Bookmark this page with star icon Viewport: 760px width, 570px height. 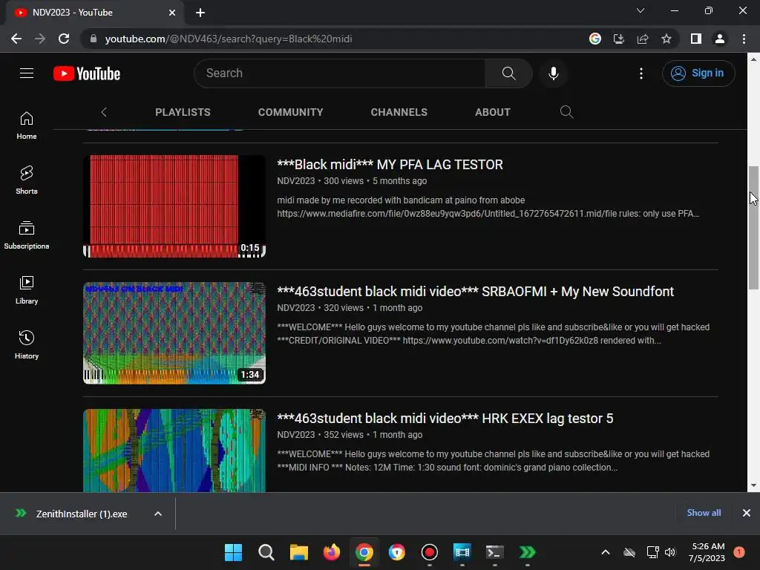pos(666,39)
